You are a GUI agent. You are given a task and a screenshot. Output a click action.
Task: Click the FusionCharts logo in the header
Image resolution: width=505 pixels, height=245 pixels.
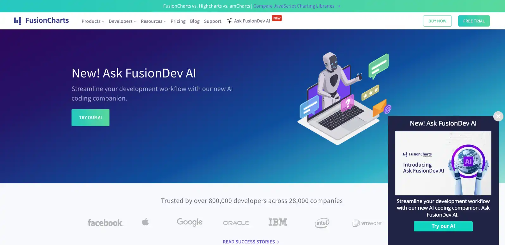click(41, 21)
